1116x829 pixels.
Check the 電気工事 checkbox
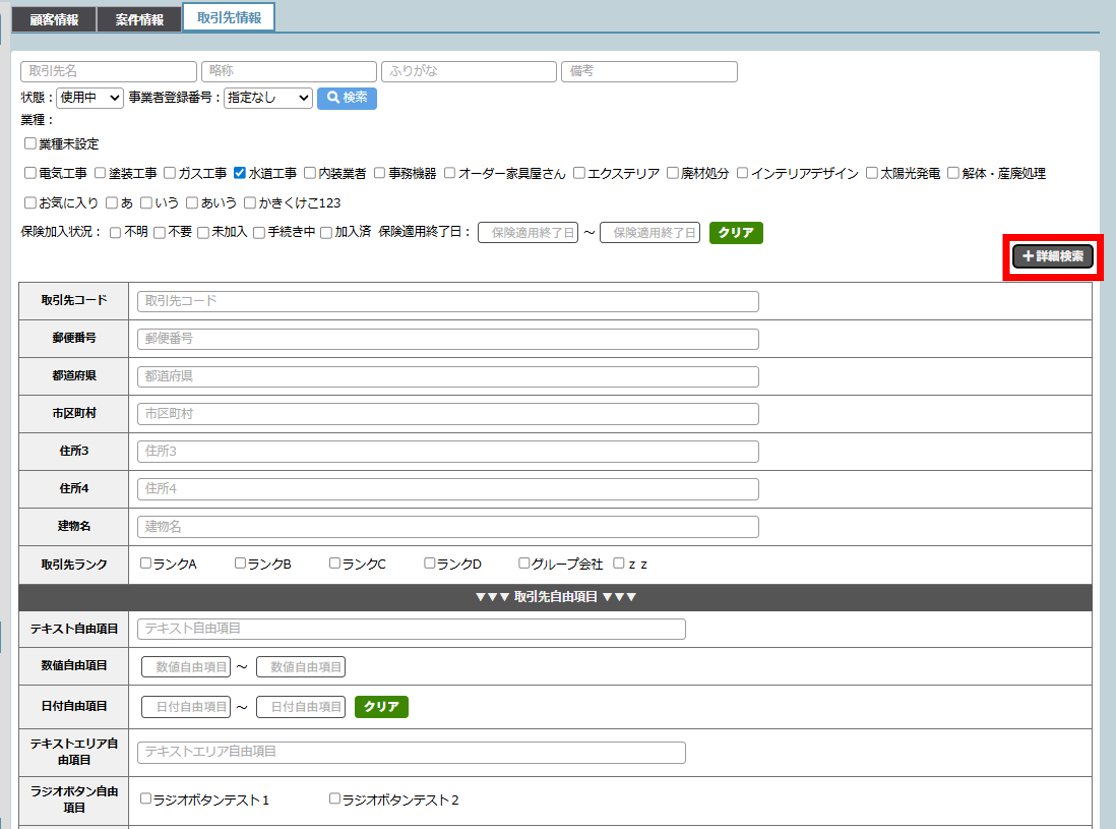pos(30,173)
